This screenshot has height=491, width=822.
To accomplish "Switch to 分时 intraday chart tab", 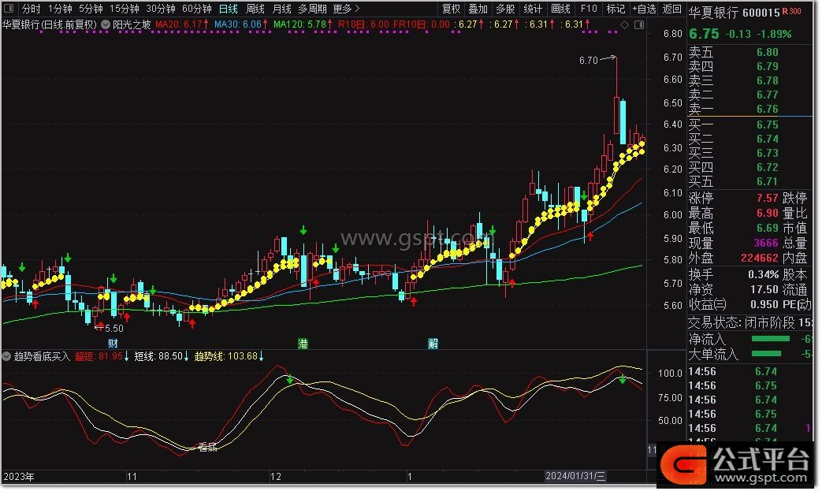I will 31,9.
